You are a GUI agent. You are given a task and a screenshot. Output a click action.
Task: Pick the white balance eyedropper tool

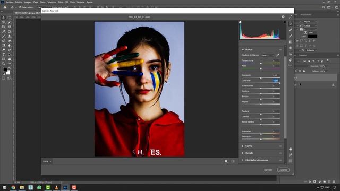tap(278, 55)
